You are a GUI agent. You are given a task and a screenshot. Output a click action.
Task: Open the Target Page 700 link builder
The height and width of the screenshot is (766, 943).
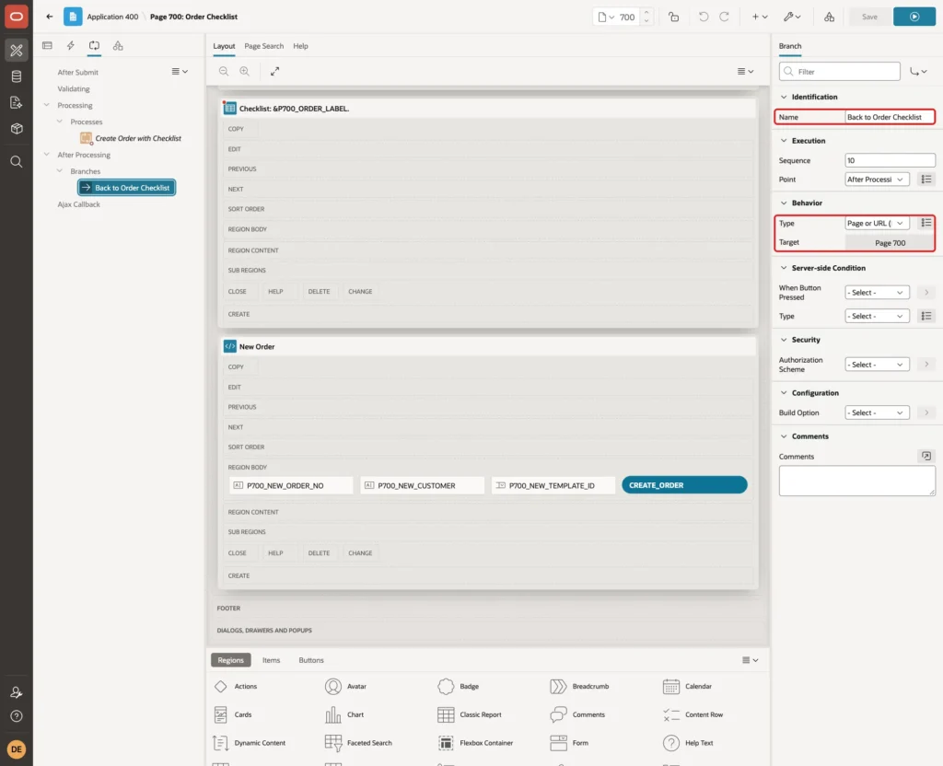[x=890, y=243]
